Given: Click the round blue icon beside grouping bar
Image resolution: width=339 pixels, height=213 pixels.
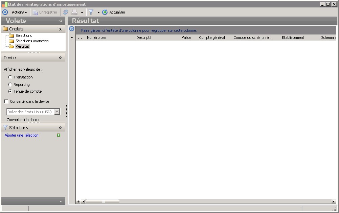Looking at the screenshot, I should [72, 29].
